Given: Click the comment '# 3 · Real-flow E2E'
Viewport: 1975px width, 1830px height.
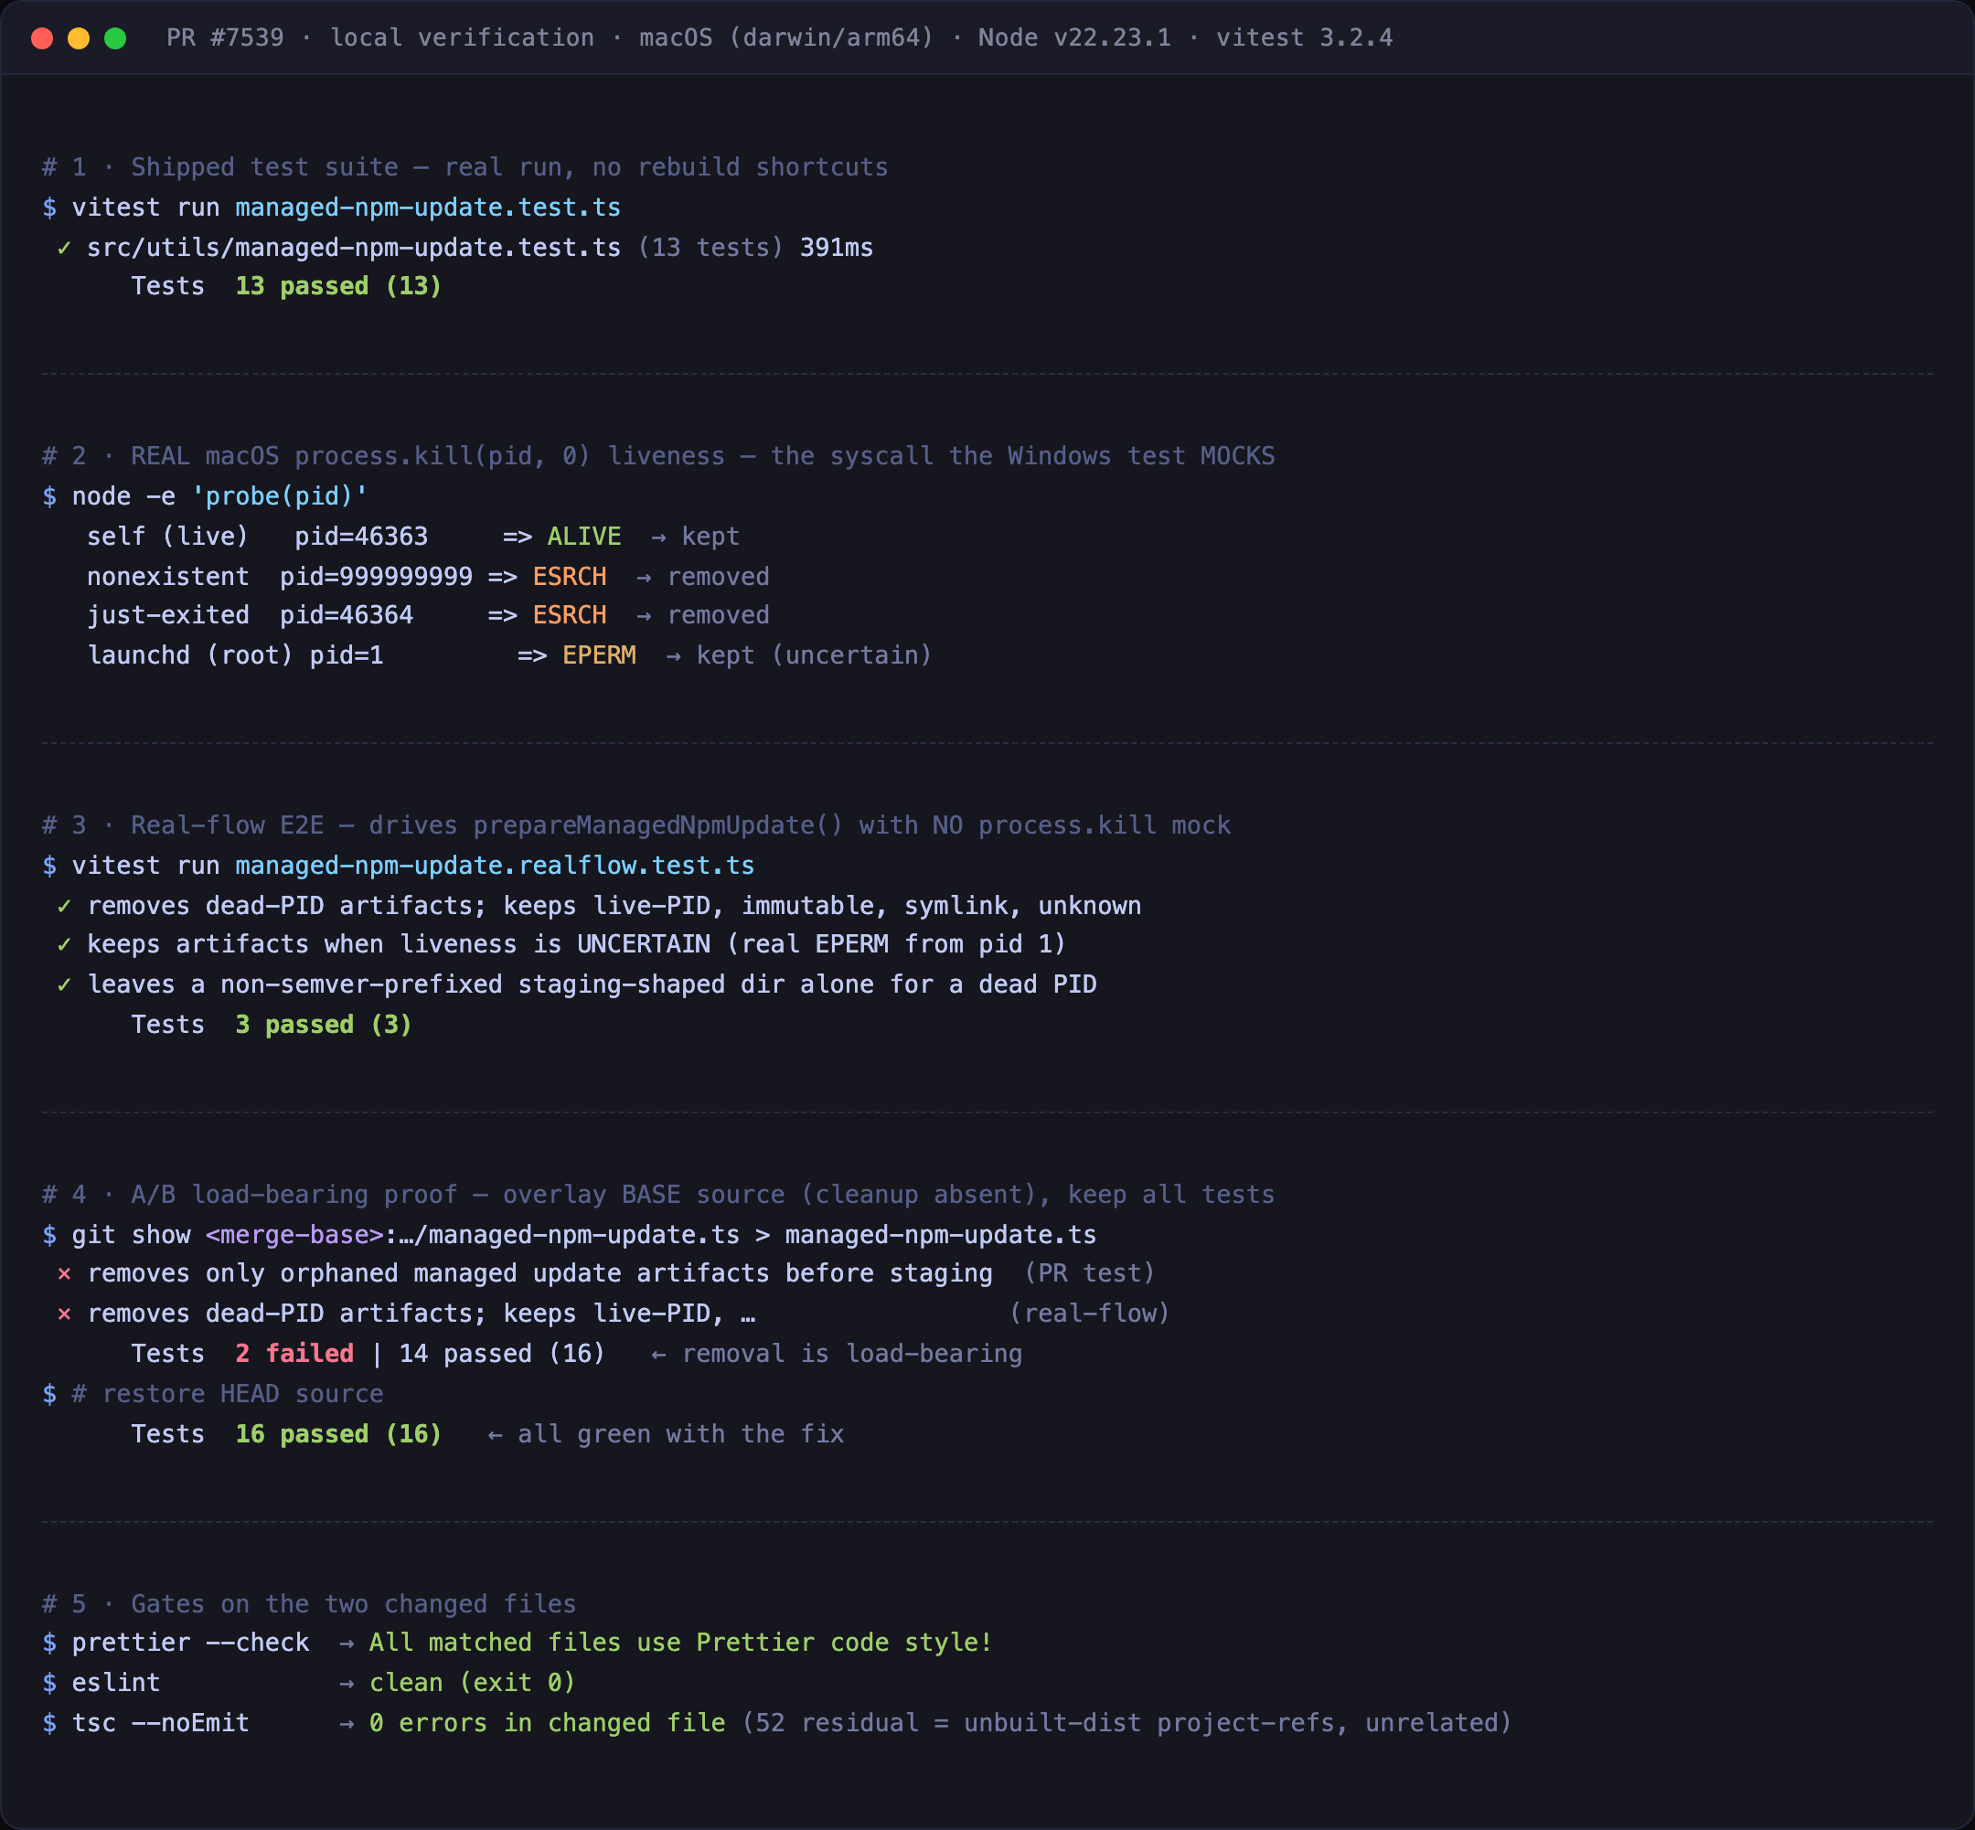Looking at the screenshot, I should 635,825.
